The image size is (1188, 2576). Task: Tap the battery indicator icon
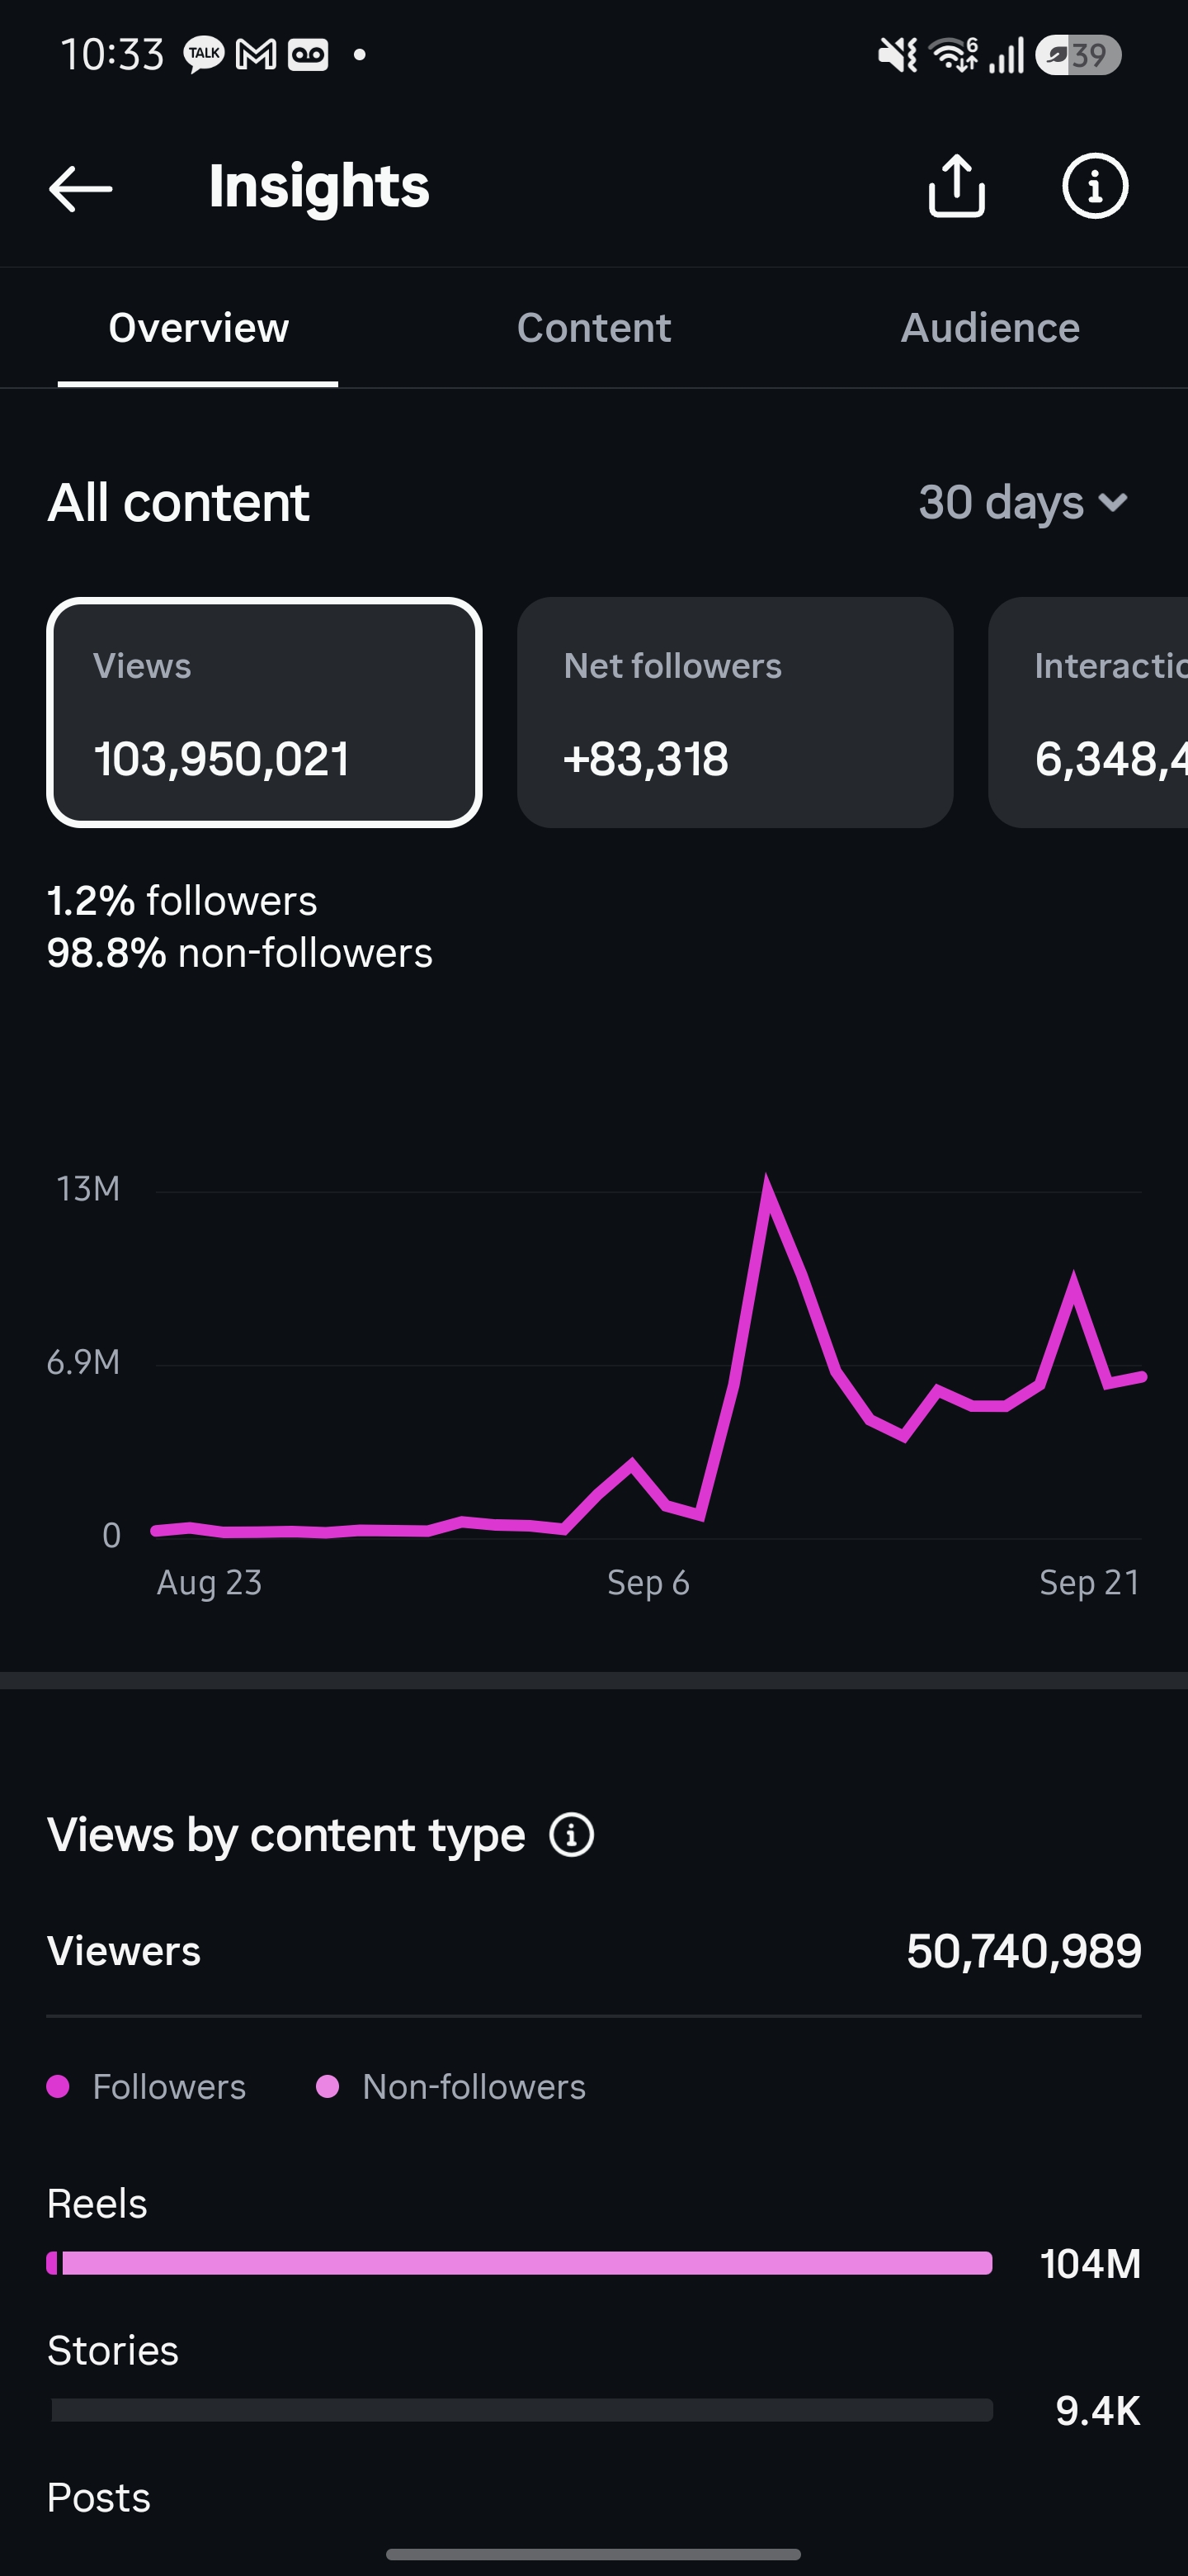pos(1078,55)
